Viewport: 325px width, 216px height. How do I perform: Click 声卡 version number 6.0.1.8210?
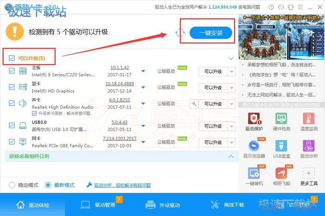click(x=120, y=100)
